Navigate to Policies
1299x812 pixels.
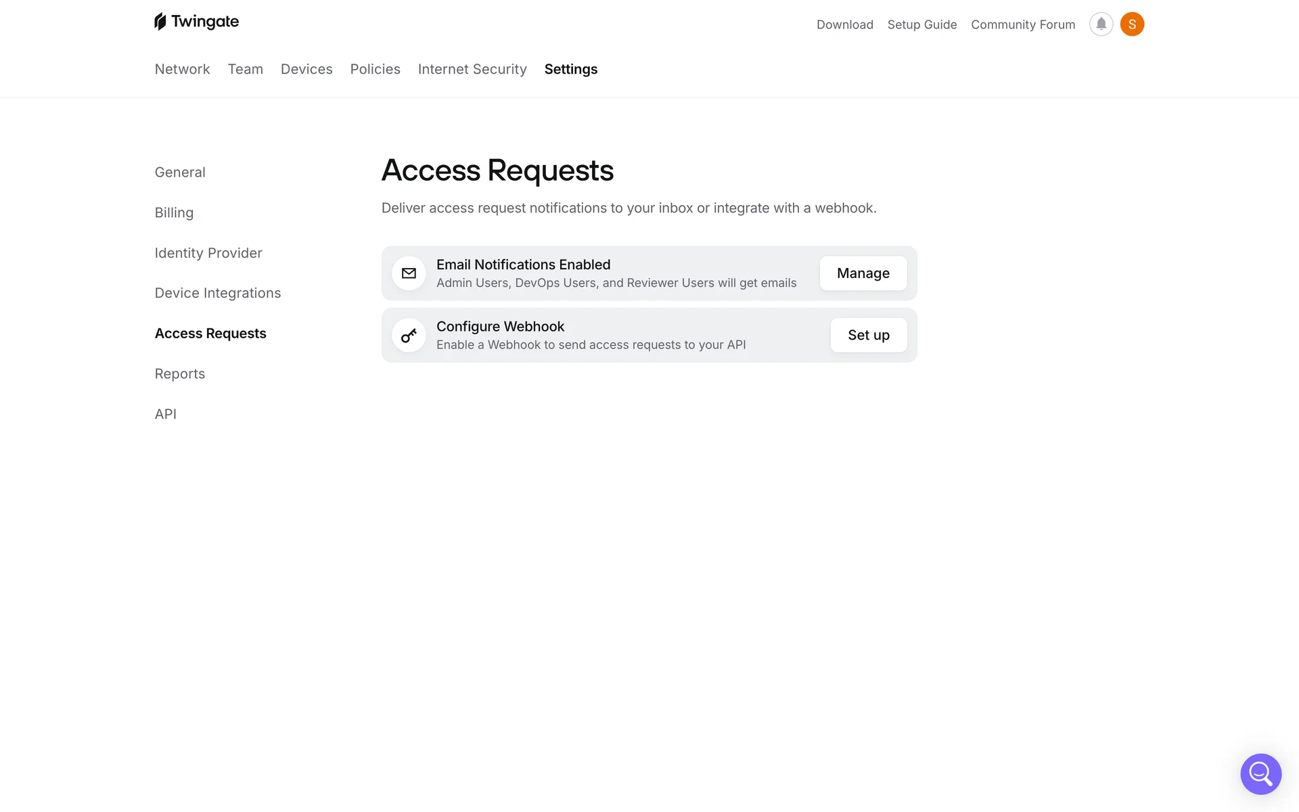(x=375, y=69)
